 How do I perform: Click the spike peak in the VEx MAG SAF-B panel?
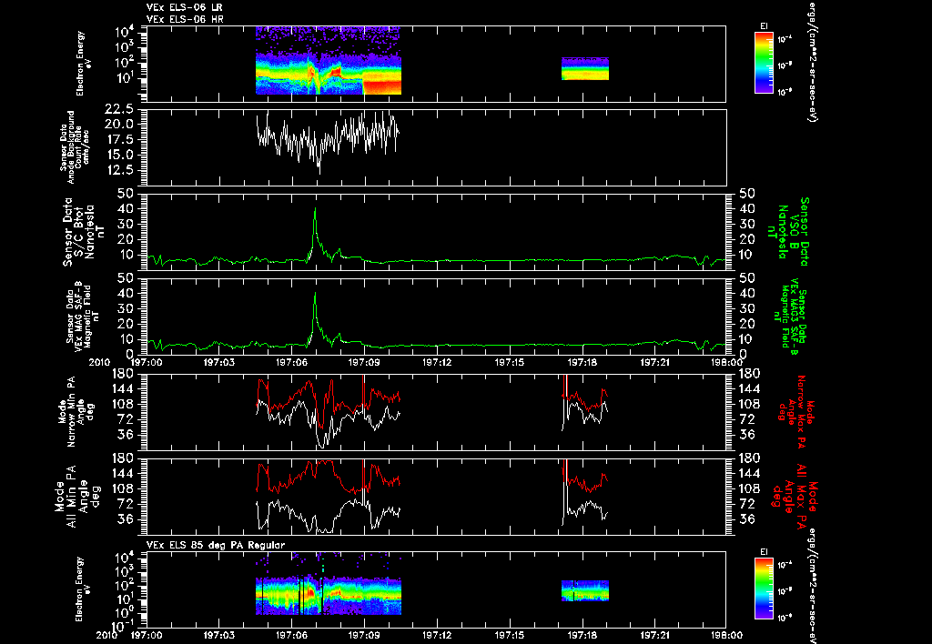click(315, 294)
